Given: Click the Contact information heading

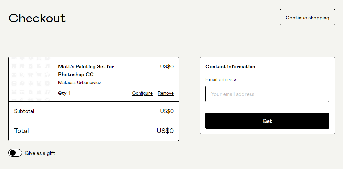Looking at the screenshot, I should [230, 67].
